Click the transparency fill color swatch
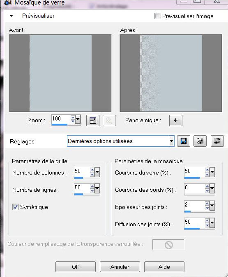Screen dimensions: 228x277 point(168,245)
